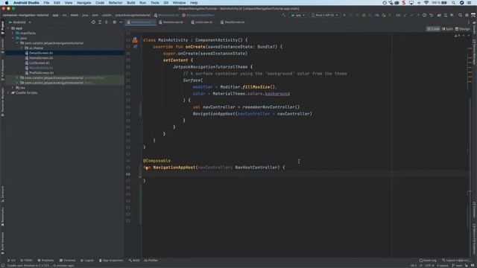This screenshot has width=477, height=268.
Task: Expand the res folder
Action: (x=13, y=88)
